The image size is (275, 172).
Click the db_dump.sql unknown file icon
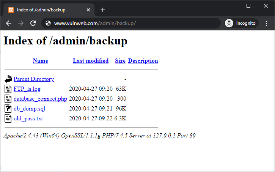[x=8, y=109]
